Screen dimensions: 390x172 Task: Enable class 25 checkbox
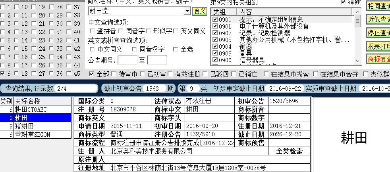pyautogui.click(x=34, y=57)
